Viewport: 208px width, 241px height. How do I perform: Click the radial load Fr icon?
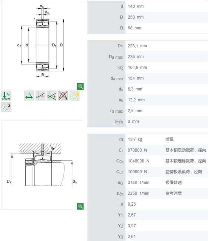[x=6, y=96]
